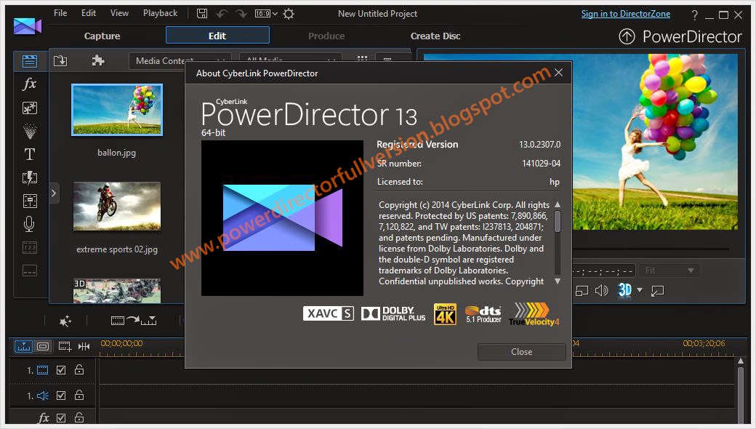Click the timeline view icon
The height and width of the screenshot is (429, 756).
click(23, 346)
